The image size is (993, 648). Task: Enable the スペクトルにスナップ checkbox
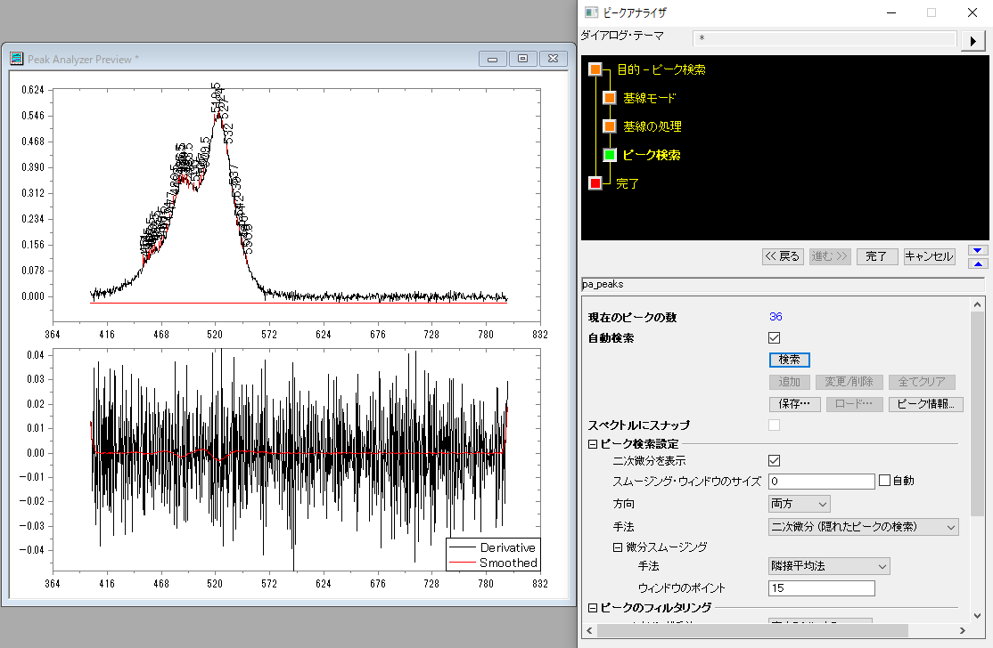pos(774,425)
